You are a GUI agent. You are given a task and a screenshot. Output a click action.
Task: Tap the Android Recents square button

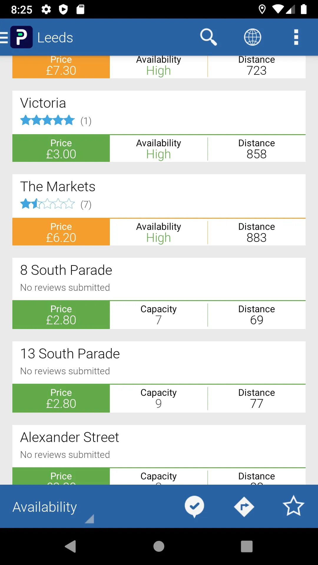point(246,546)
